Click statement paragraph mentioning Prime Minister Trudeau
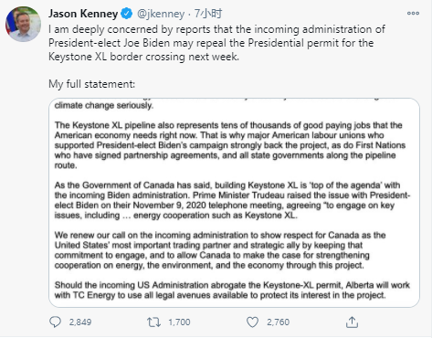This screenshot has width=432, height=338. 232,200
